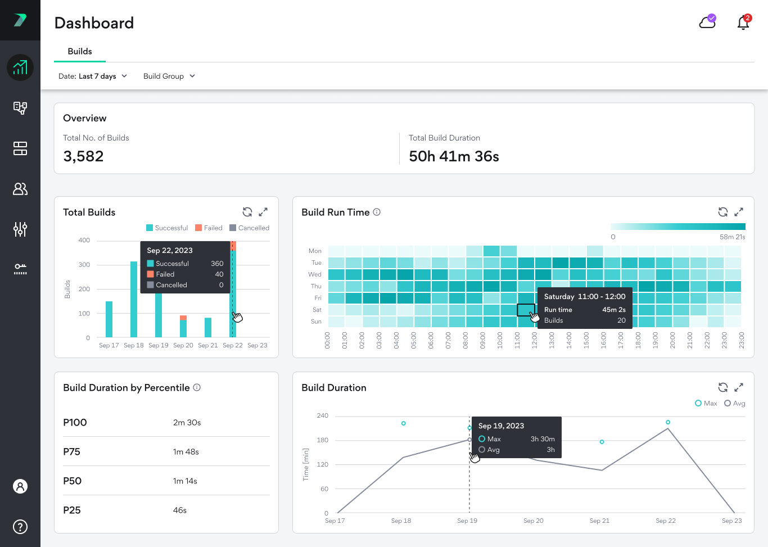Open the Date Last 7 days dropdown

point(93,76)
